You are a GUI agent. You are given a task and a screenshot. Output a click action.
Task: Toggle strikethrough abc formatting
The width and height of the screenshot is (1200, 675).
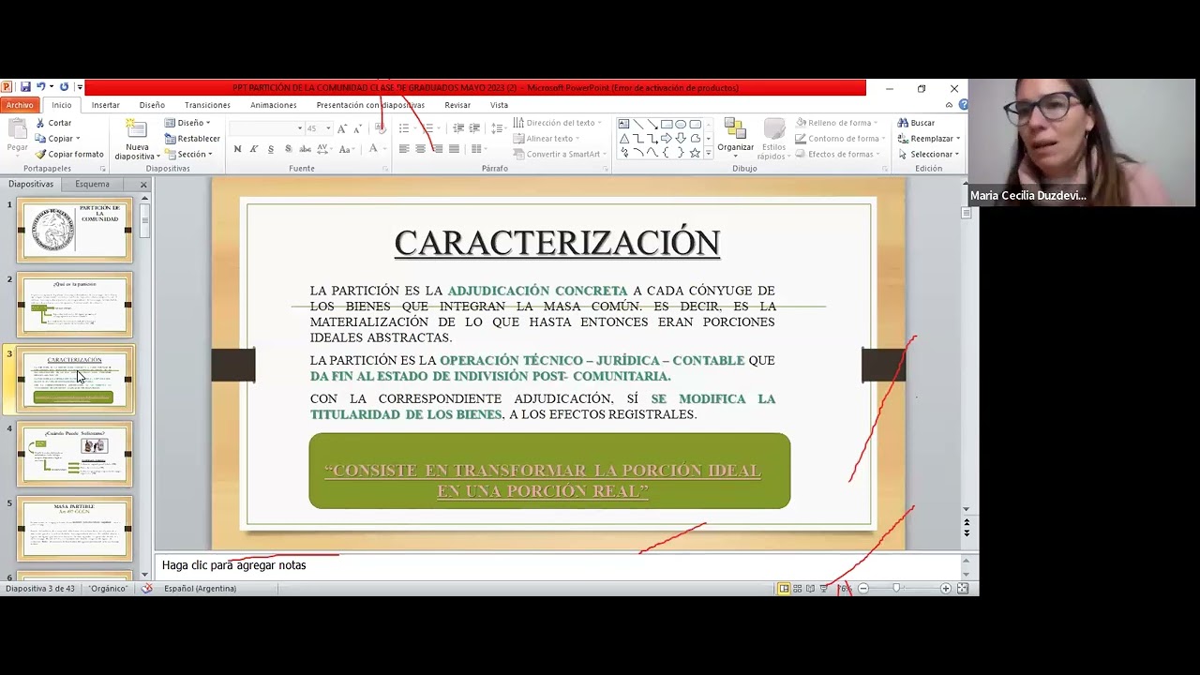(305, 149)
